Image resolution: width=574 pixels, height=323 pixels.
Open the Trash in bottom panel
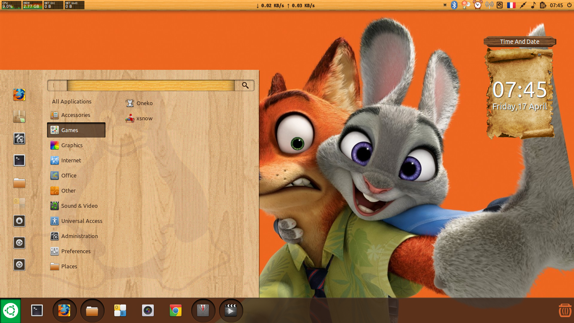565,310
